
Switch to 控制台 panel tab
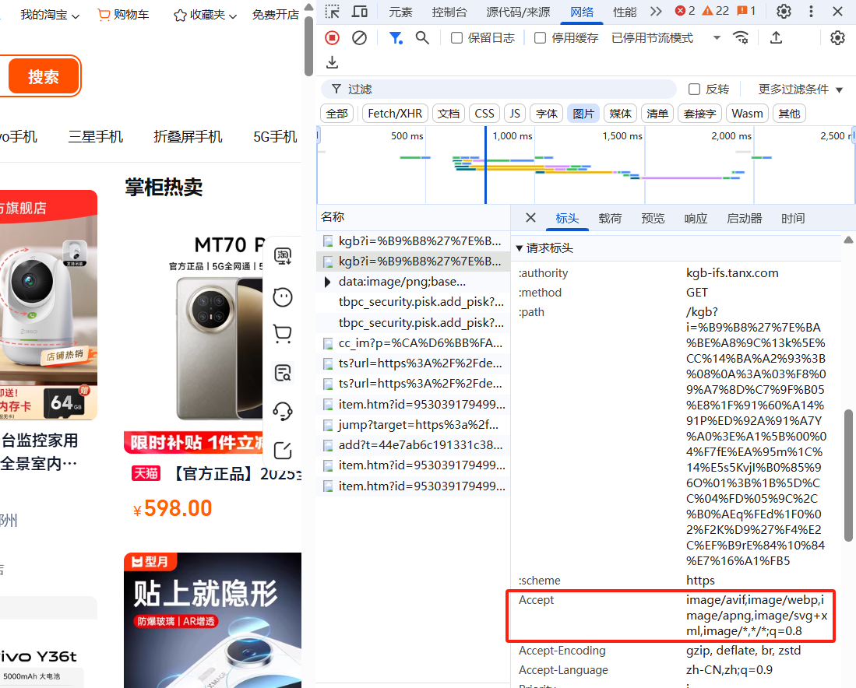(x=449, y=12)
